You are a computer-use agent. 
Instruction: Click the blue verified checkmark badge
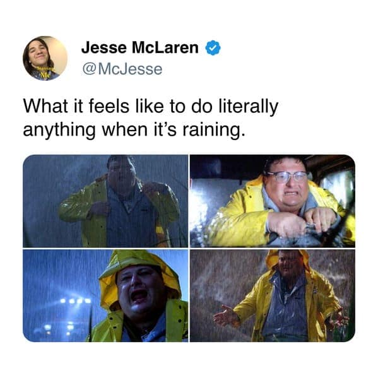(x=213, y=48)
